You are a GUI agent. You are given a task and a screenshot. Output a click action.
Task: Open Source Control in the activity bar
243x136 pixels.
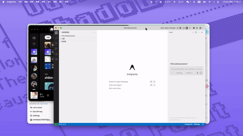[56, 43]
